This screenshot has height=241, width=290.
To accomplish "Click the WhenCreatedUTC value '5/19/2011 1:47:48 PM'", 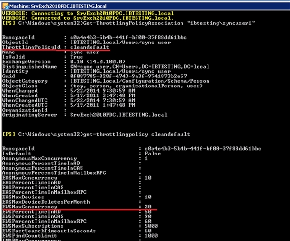I will [102, 105].
